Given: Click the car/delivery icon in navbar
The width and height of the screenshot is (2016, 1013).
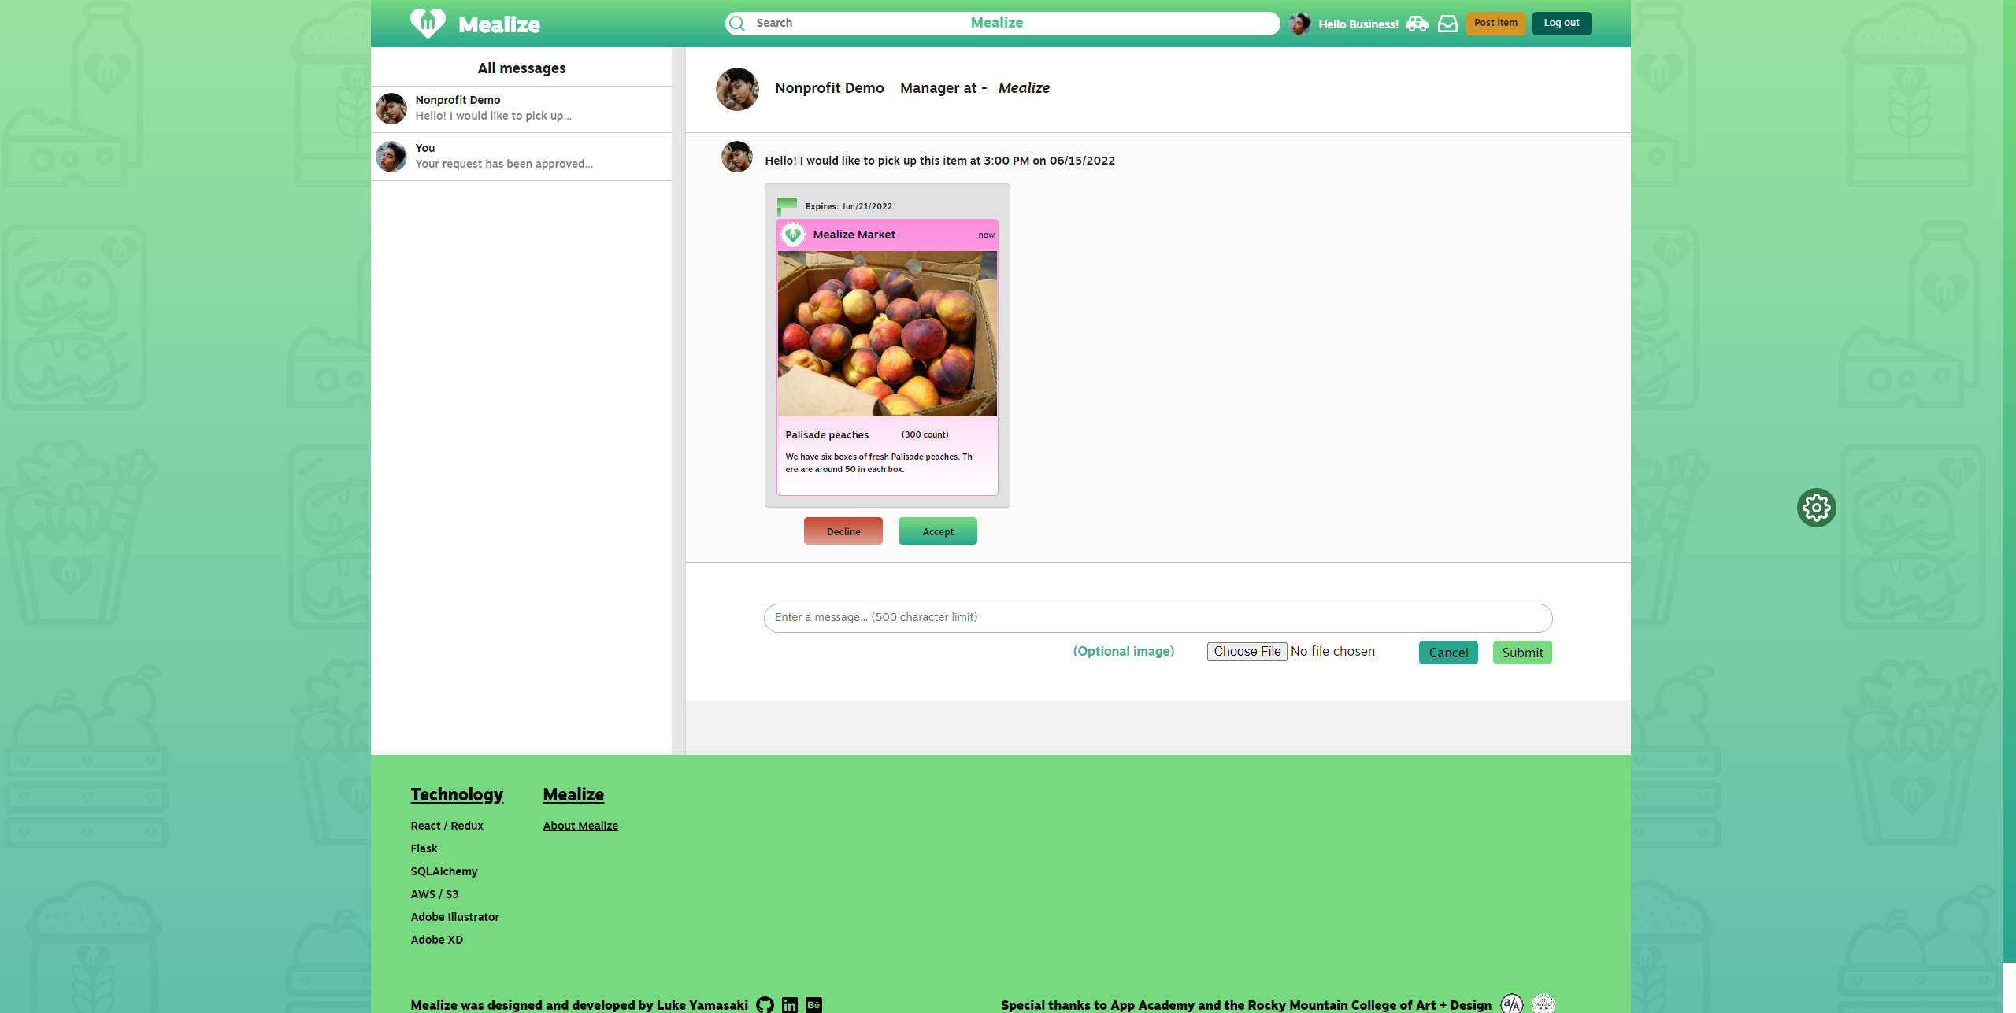Looking at the screenshot, I should point(1417,24).
